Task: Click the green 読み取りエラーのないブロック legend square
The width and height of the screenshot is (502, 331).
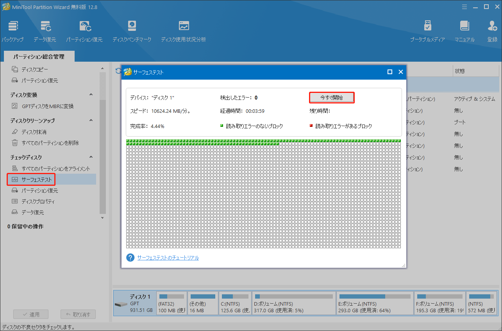Action: [222, 126]
